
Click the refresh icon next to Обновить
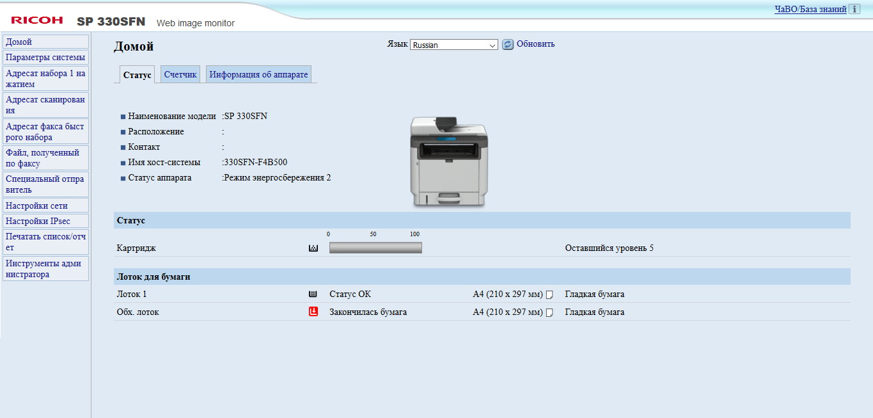[508, 45]
